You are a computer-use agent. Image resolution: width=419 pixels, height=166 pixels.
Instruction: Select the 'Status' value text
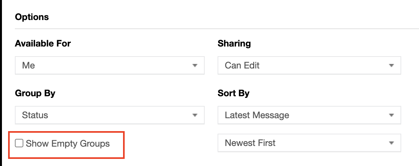click(x=35, y=115)
